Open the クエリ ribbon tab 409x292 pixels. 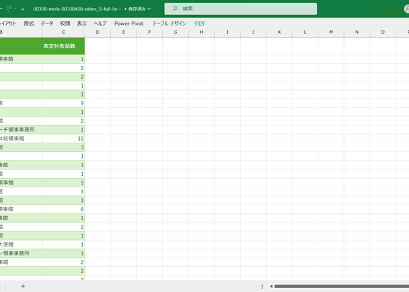point(199,23)
